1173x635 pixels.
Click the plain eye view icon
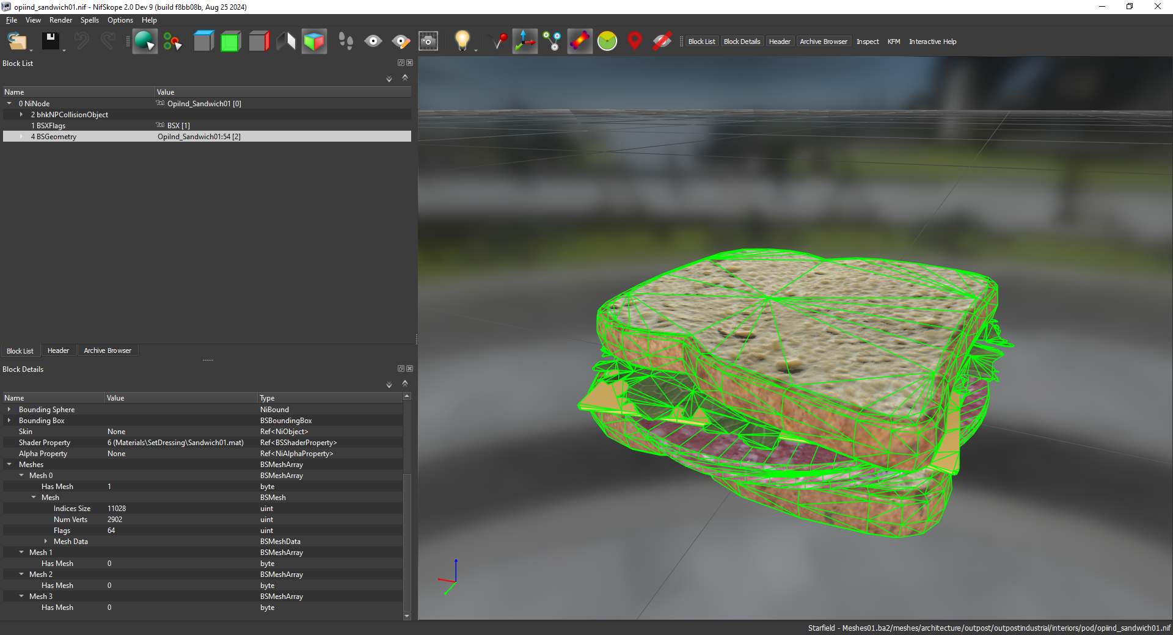point(373,42)
